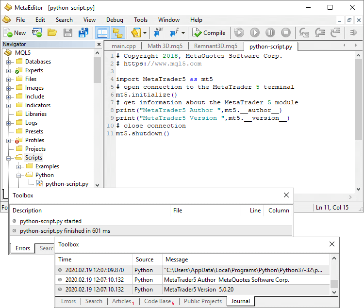Select Search tab in lower Toolbox
The width and height of the screenshot is (364, 308).
tap(94, 301)
